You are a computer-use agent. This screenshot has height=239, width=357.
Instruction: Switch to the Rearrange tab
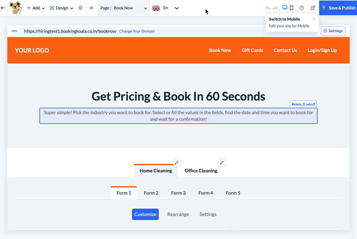pos(178,214)
